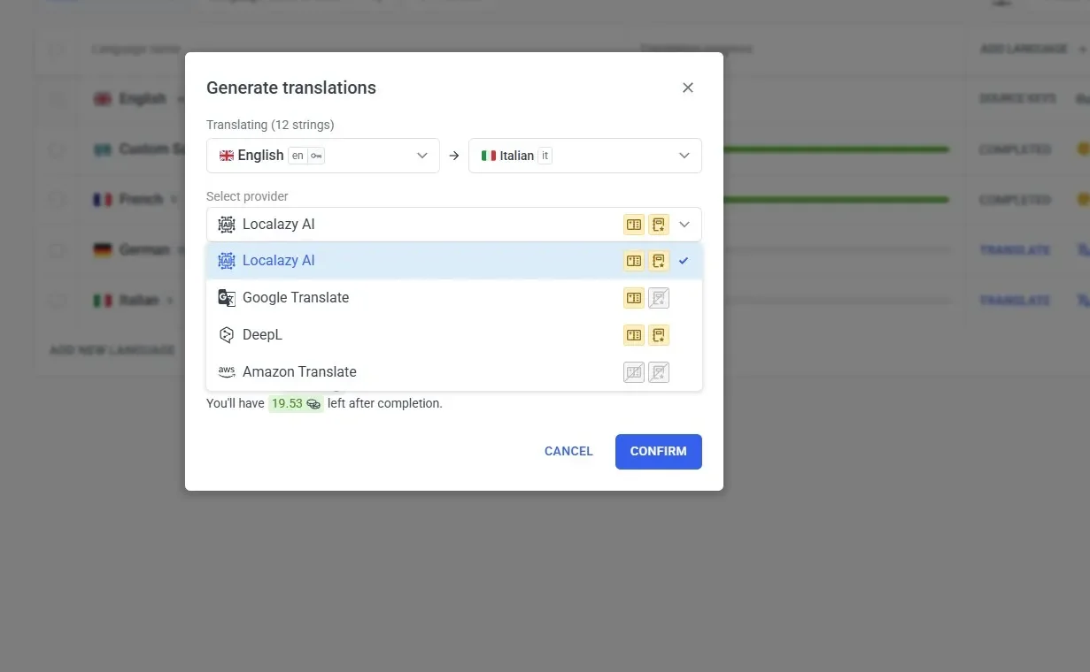Click the SOURCE KEYS label in English row
The height and width of the screenshot is (672, 1090).
1018,99
